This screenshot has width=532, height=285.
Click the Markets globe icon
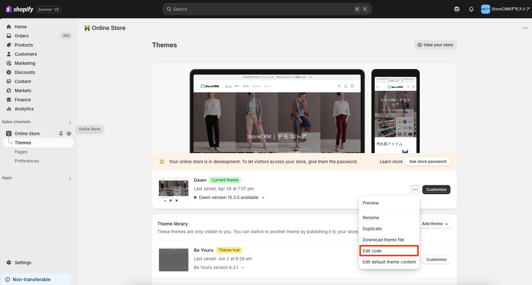(x=9, y=91)
